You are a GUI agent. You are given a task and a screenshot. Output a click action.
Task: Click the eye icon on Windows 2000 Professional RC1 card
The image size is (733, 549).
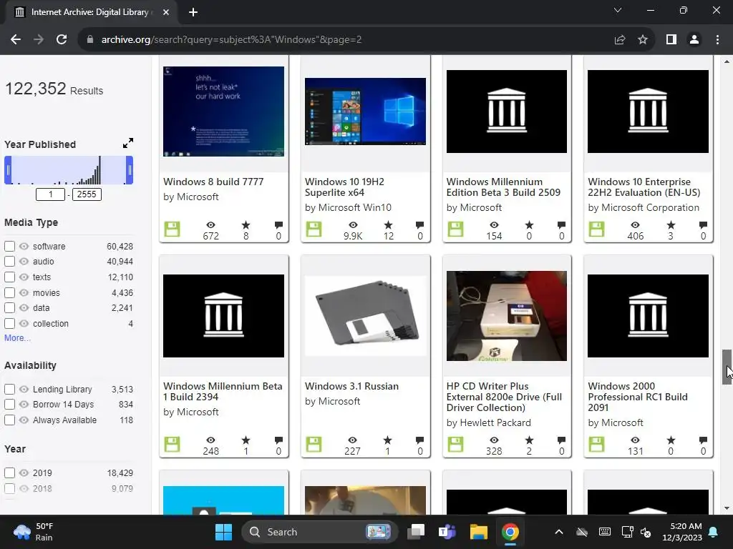[635, 440]
